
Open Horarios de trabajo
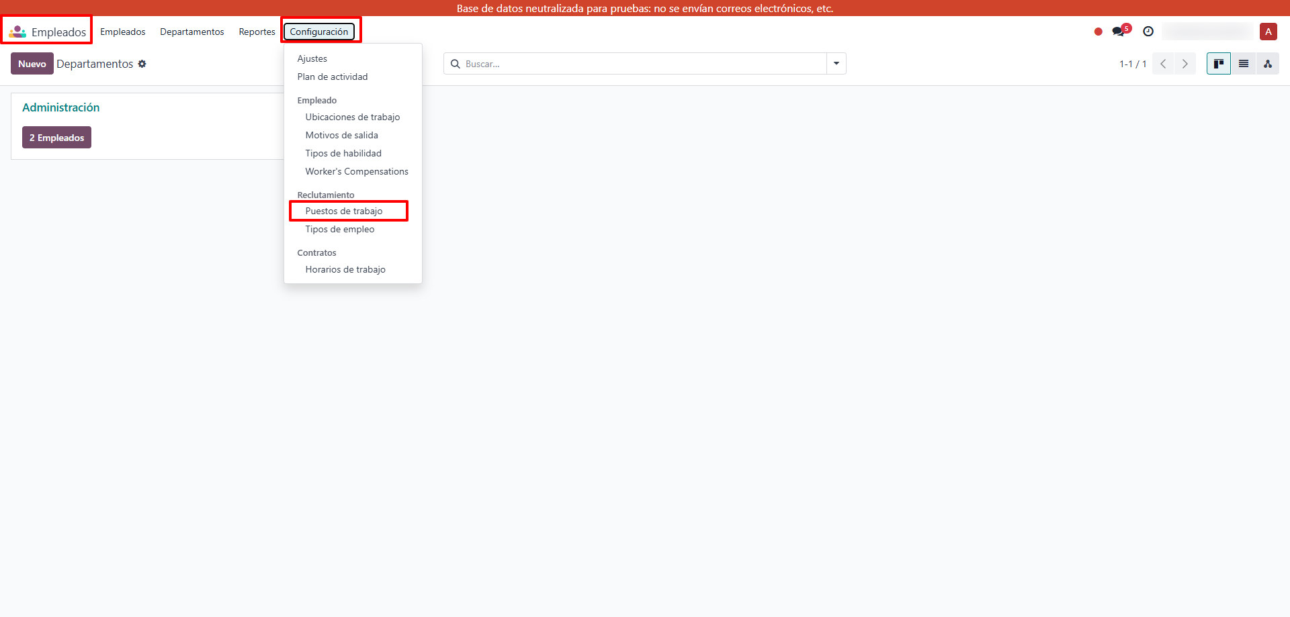[x=345, y=269]
